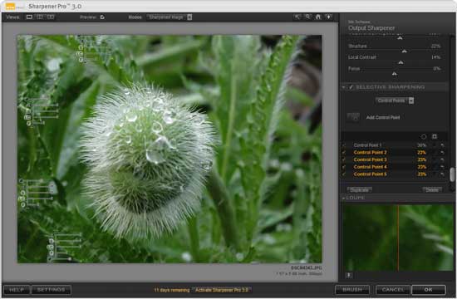Click the Add Control Point icon
Viewport: 457px width, 299px height.
353,117
